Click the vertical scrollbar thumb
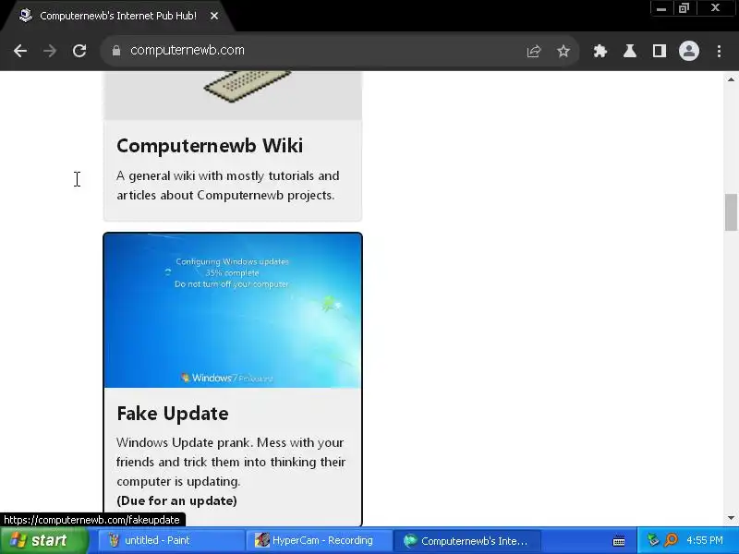The width and height of the screenshot is (739, 554). (x=731, y=212)
